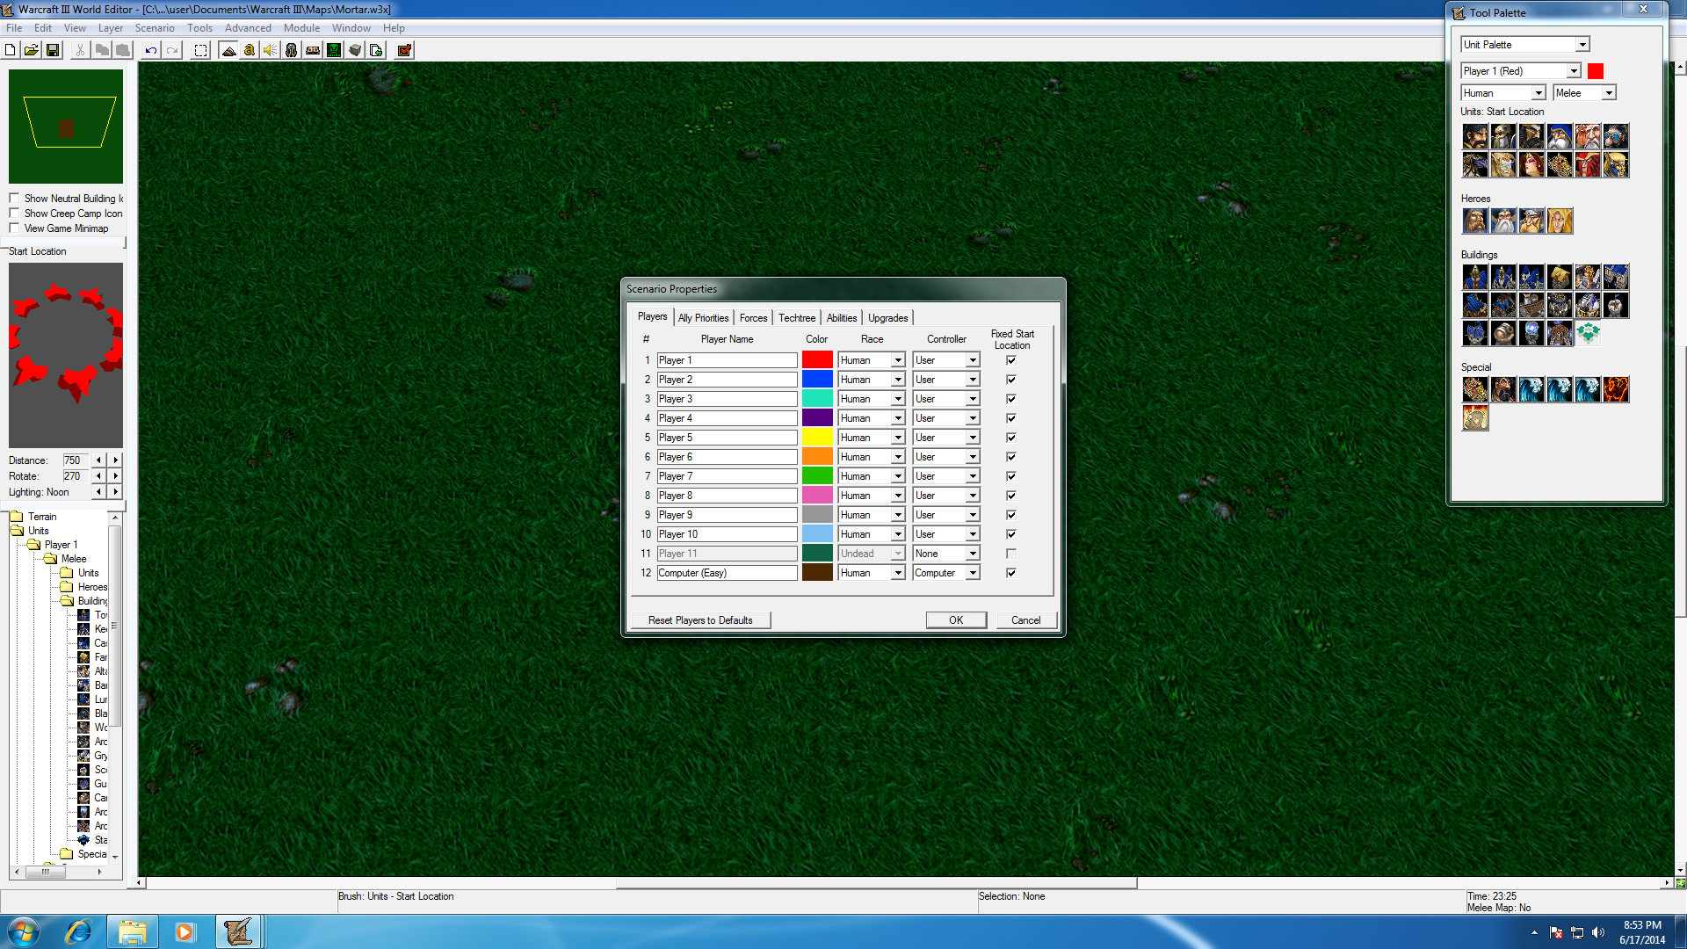Viewport: 1687px width, 949px height.
Task: Click Player 5's yellow color swatch
Action: tap(817, 438)
